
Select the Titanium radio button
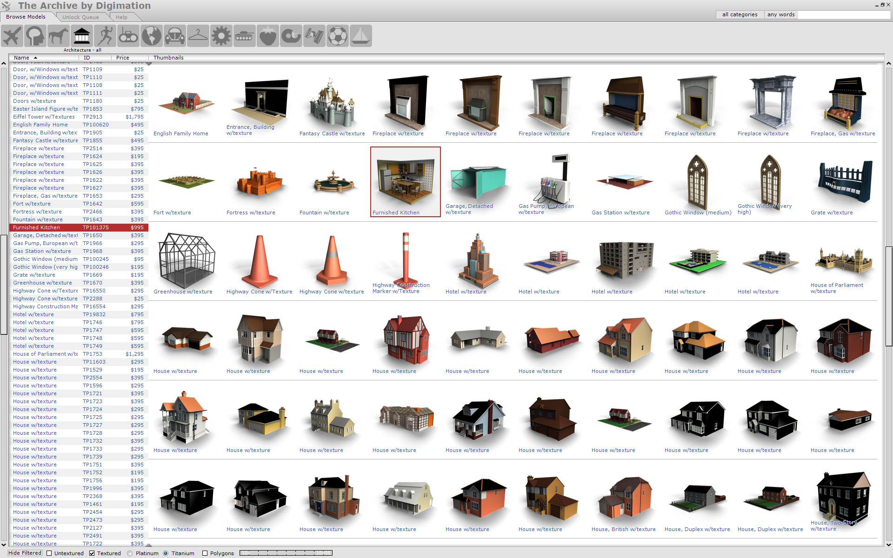coord(166,553)
